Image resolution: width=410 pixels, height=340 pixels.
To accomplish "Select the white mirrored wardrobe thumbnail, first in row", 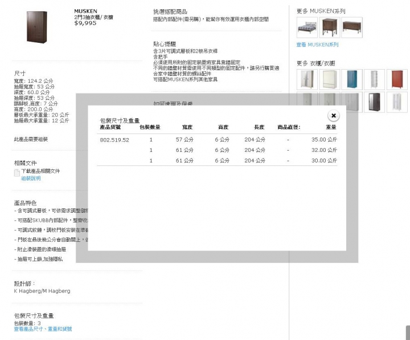I will [307, 80].
